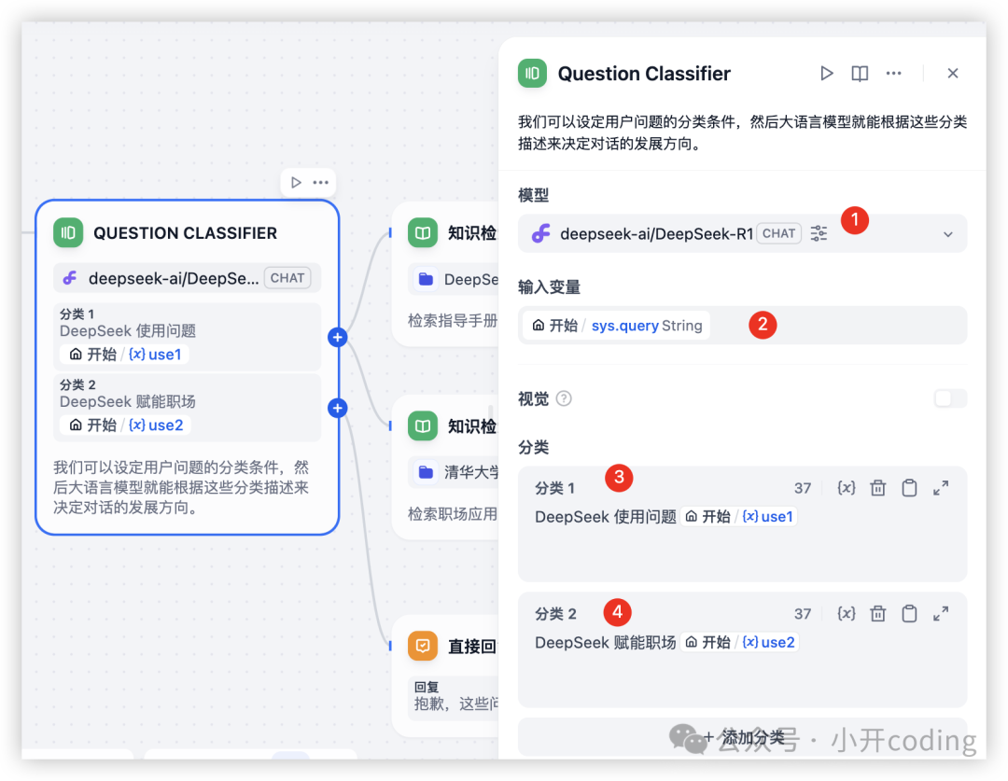Select the 直接回复 node orange icon
Image resolution: width=1008 pixels, height=781 pixels.
(423, 646)
